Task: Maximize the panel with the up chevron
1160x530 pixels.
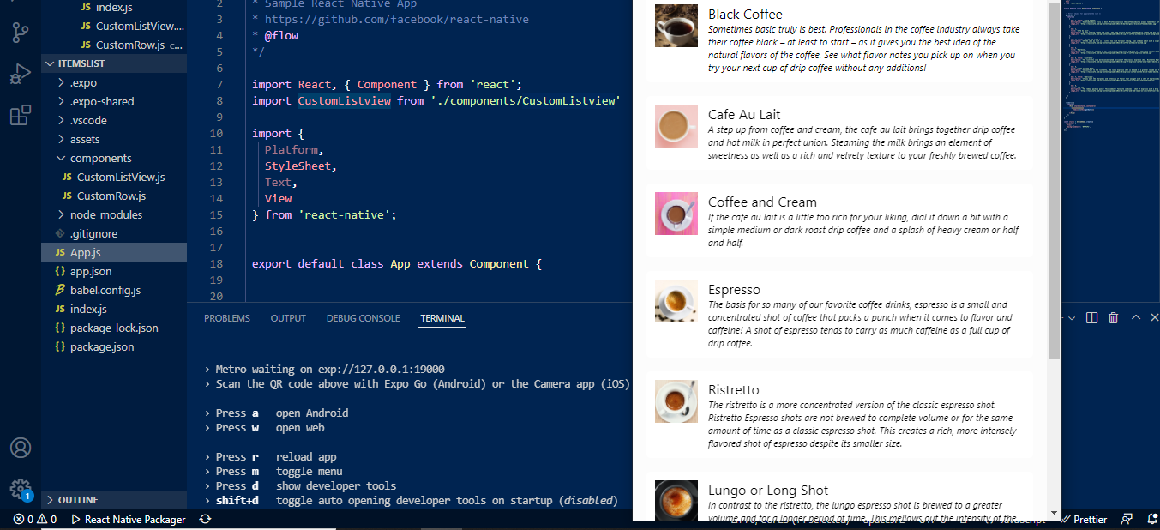Action: (1136, 318)
